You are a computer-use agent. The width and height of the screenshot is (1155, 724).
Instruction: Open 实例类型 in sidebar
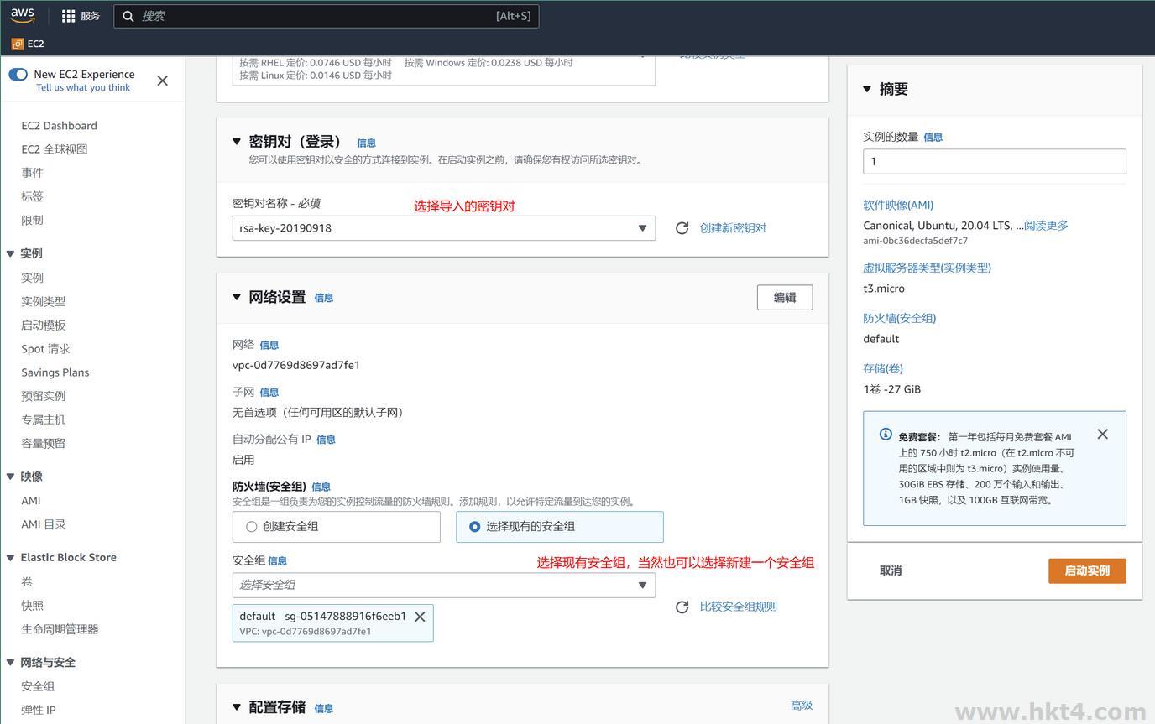tap(43, 301)
